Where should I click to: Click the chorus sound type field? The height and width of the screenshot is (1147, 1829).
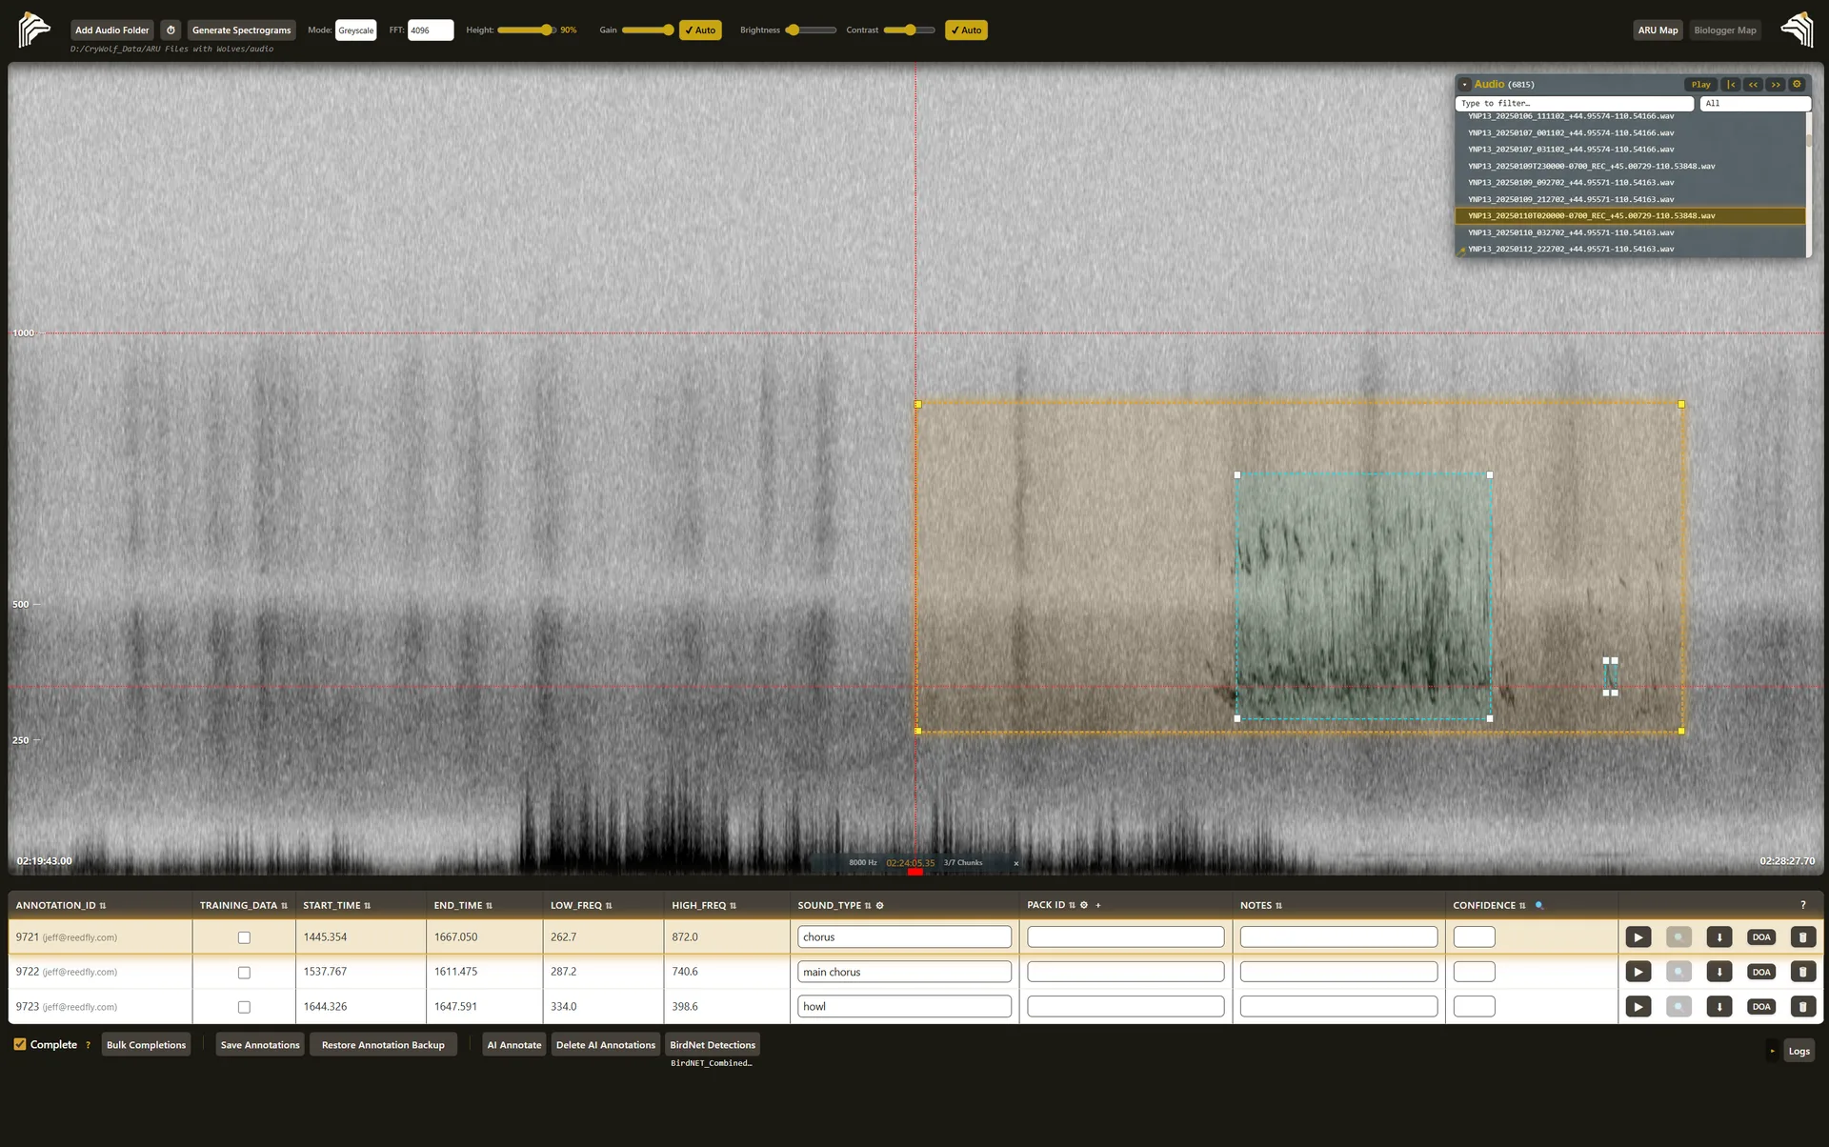tap(904, 937)
